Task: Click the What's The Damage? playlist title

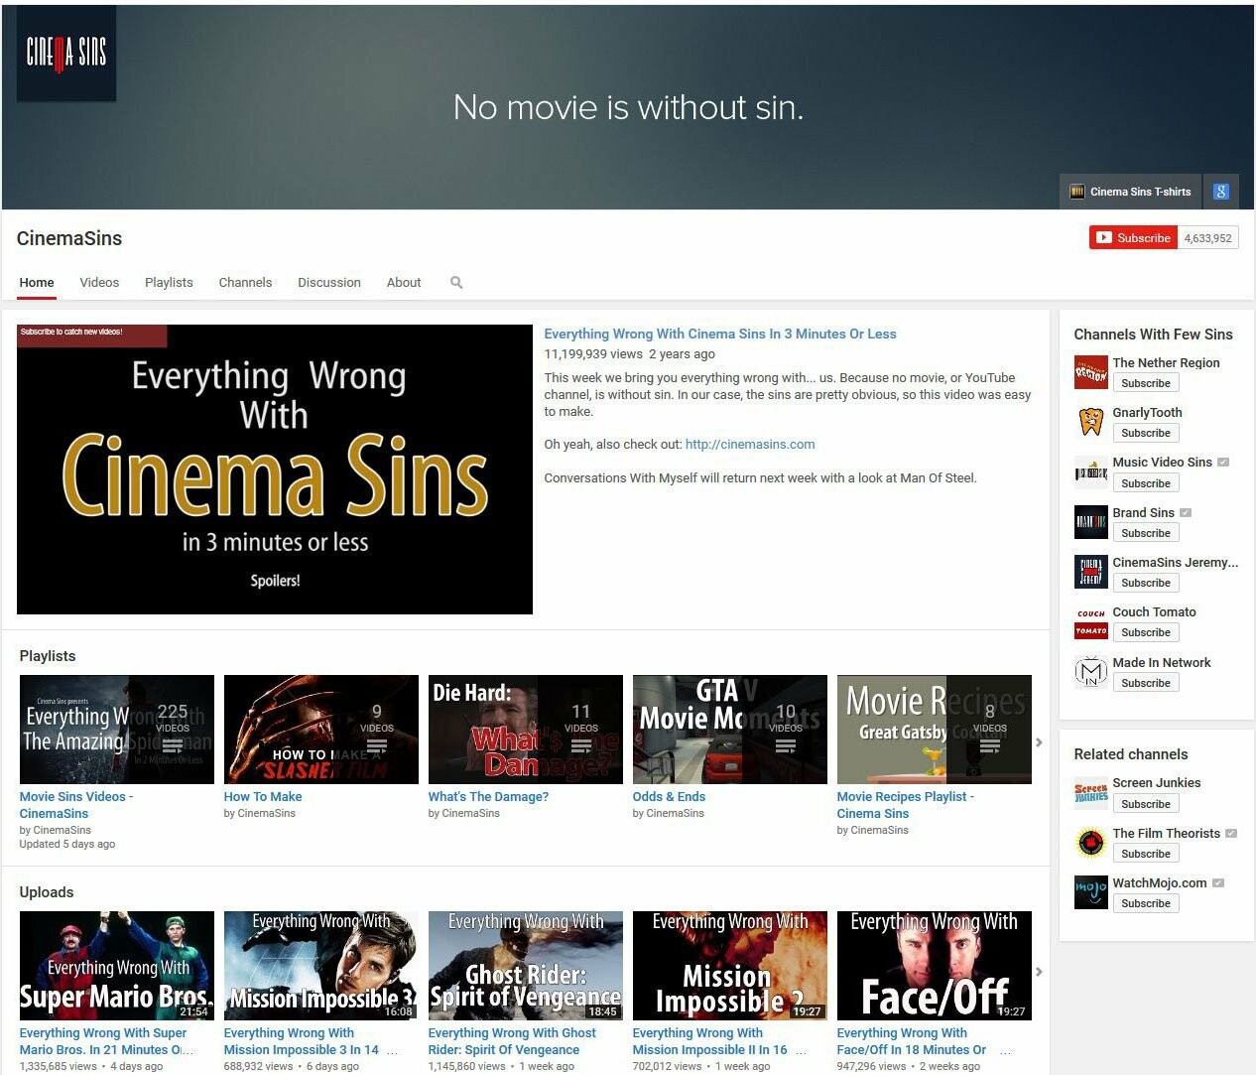Action: [x=488, y=797]
